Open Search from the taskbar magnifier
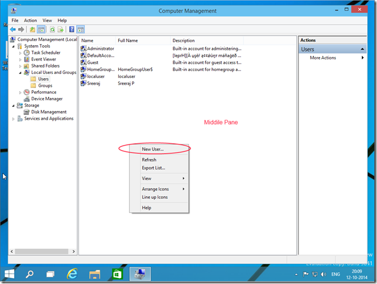Viewport: 377px width, 284px height. click(30, 274)
